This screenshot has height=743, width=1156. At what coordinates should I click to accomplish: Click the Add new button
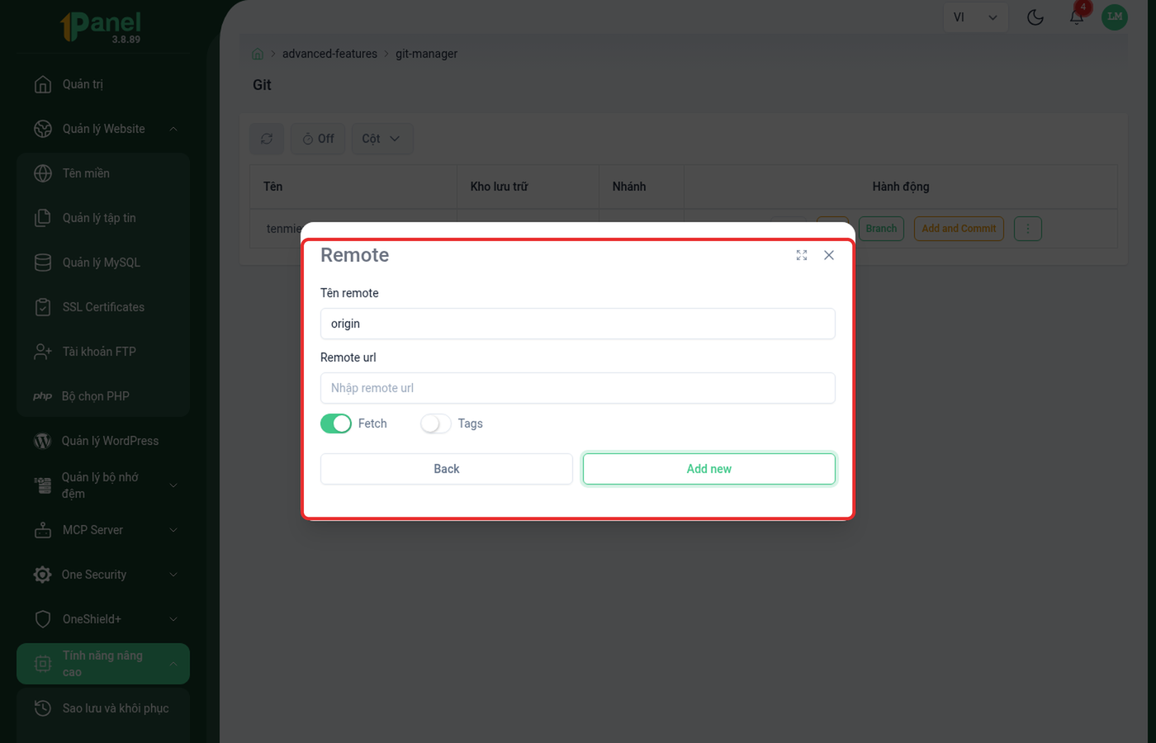[x=709, y=469]
